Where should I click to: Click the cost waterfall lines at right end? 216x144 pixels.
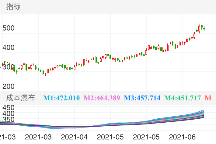coord(201,113)
